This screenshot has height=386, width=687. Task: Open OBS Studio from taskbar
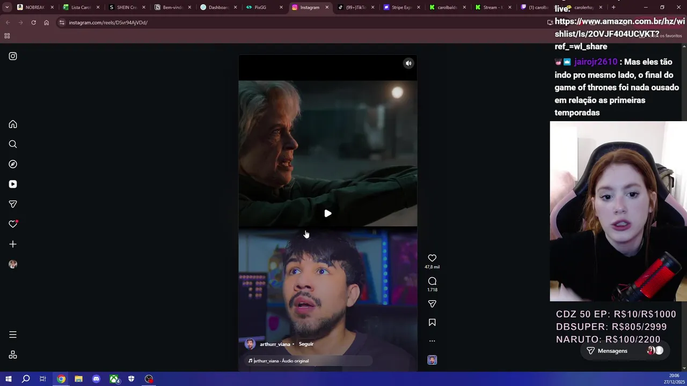pos(149,379)
